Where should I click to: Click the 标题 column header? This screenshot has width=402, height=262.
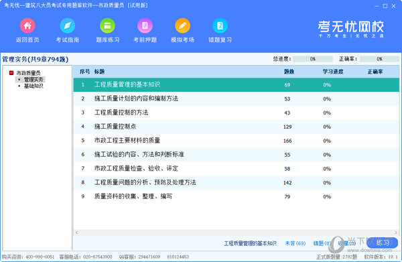(99, 72)
